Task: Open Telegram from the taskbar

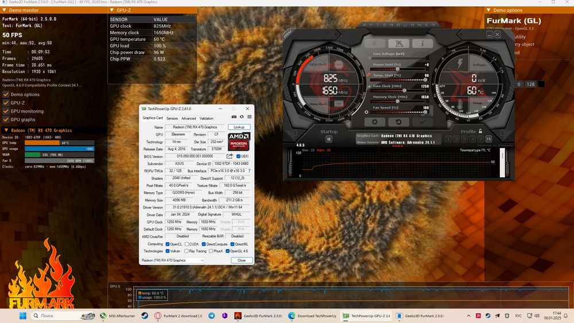Action: coord(212,316)
